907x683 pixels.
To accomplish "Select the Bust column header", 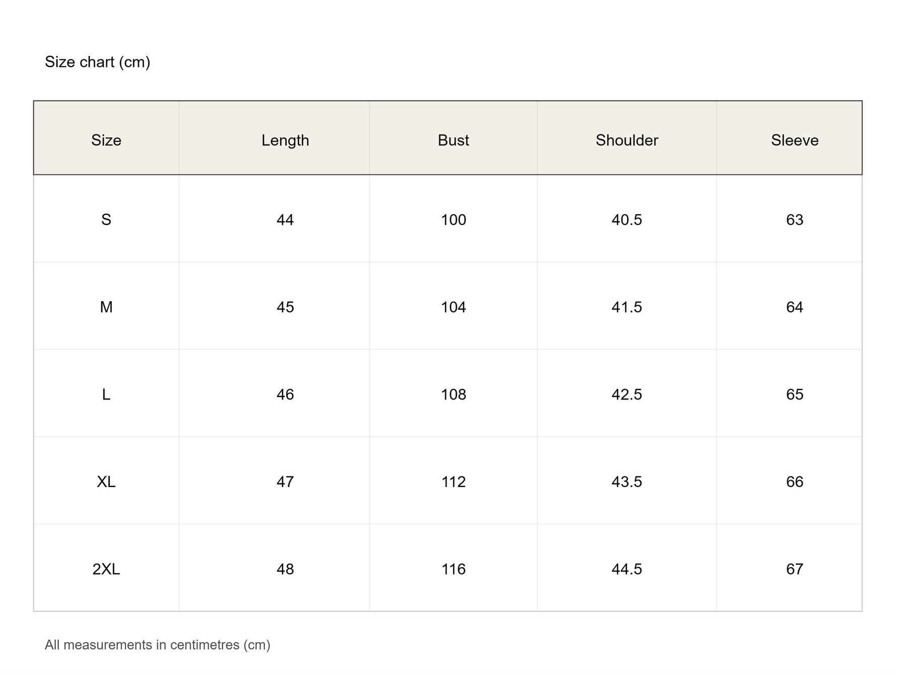I will pos(454,138).
